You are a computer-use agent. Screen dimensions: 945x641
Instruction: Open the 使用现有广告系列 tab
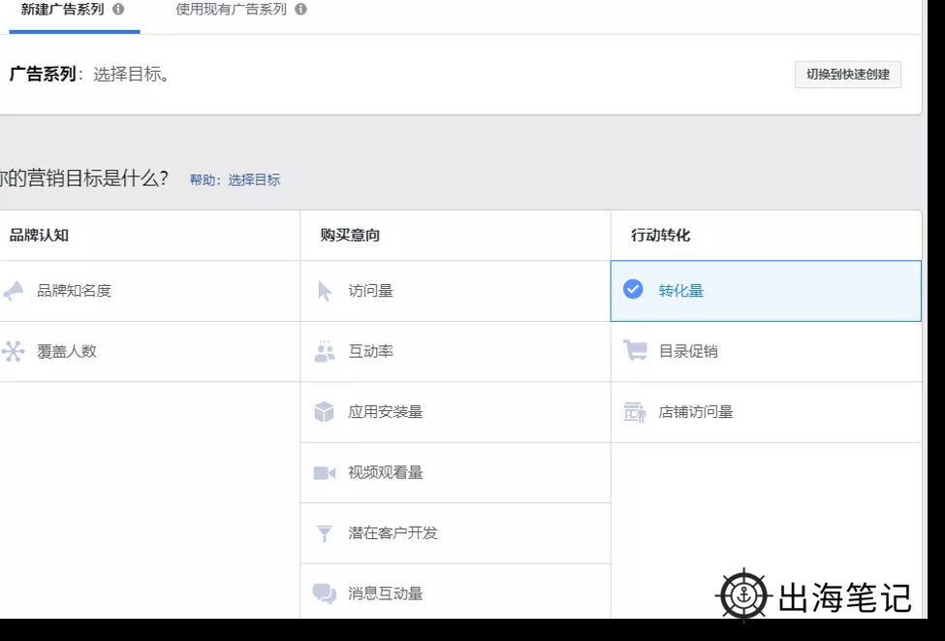231,10
